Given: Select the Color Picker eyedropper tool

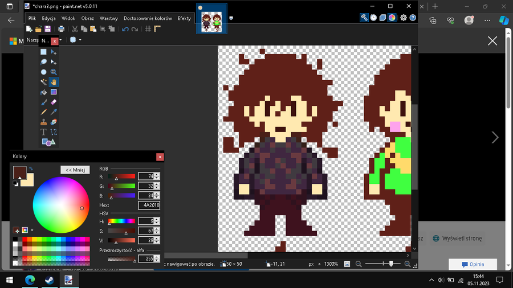Looking at the screenshot, I should pos(54,112).
